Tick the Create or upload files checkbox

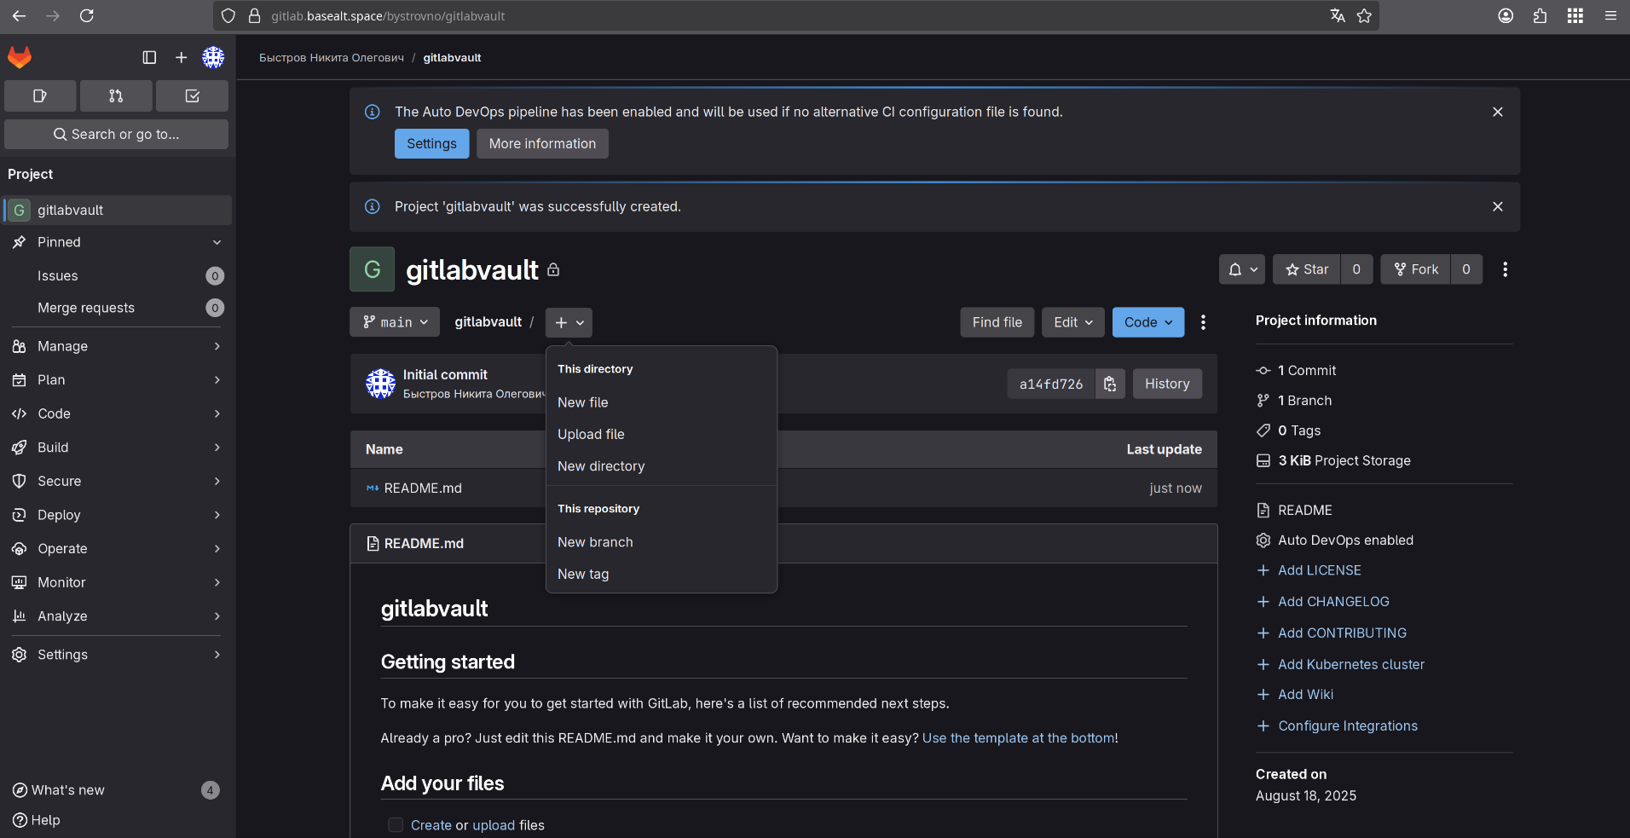coord(396,824)
